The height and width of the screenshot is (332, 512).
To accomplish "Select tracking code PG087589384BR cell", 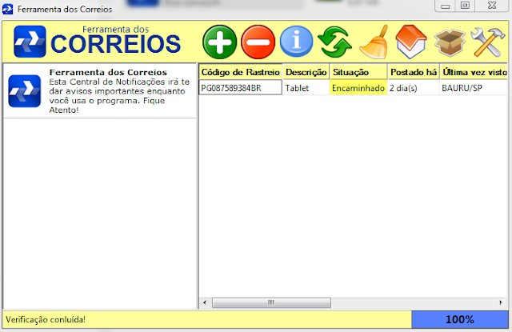I will point(240,88).
